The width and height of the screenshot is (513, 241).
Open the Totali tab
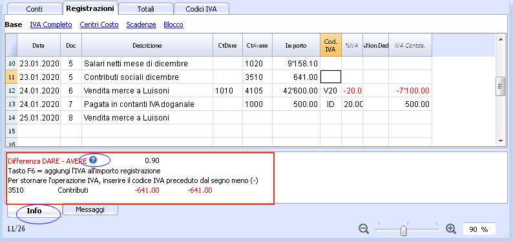click(x=146, y=9)
